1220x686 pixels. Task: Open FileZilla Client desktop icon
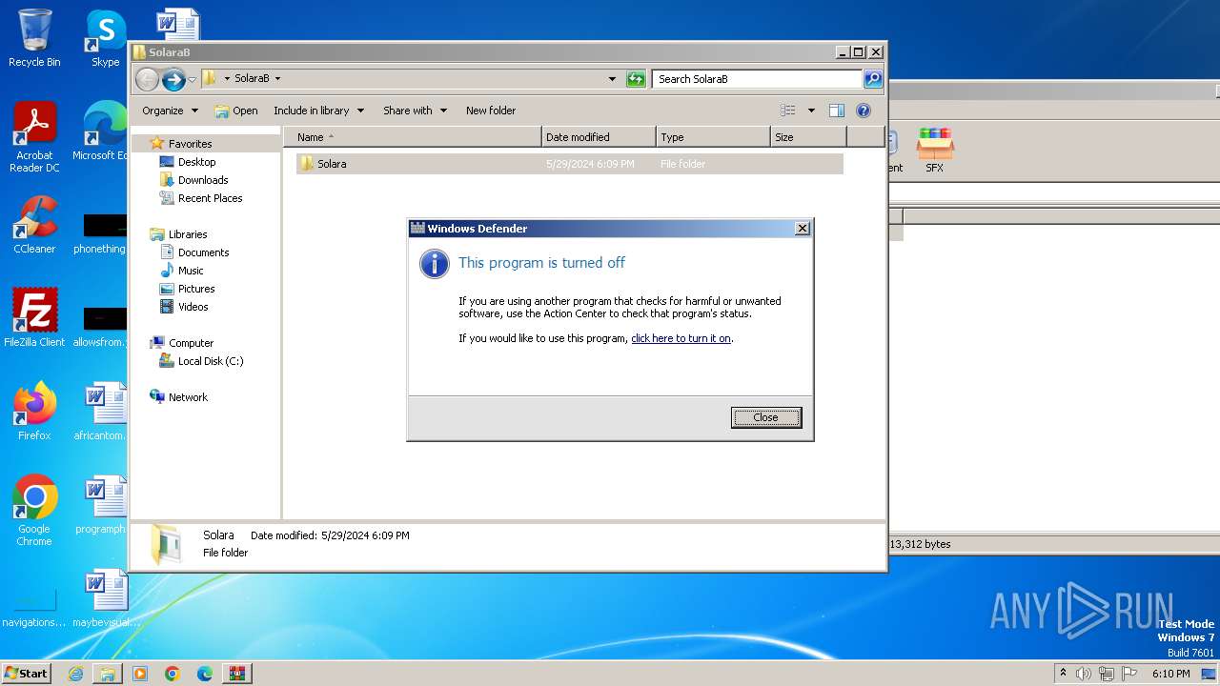(34, 318)
